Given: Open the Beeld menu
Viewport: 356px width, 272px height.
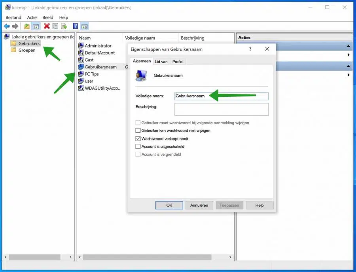Looking at the screenshot, I should pyautogui.click(x=48, y=17).
